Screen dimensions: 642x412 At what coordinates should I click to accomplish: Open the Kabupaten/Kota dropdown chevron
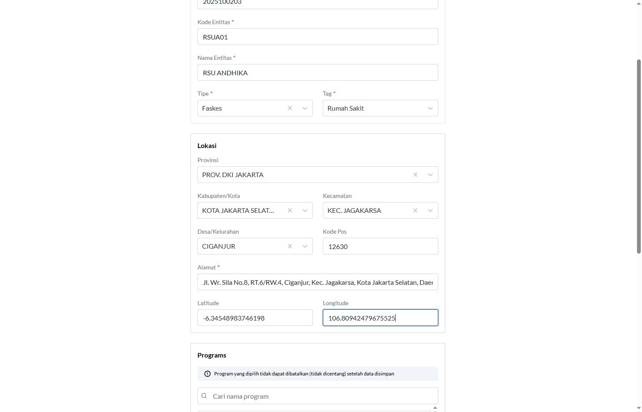pos(305,210)
